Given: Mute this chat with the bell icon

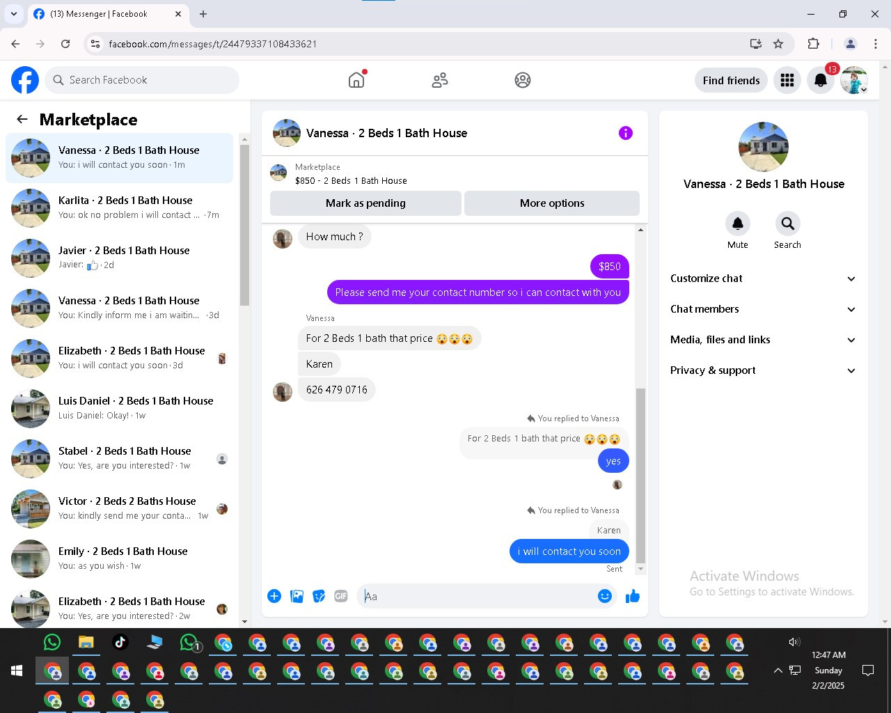Looking at the screenshot, I should 738,224.
